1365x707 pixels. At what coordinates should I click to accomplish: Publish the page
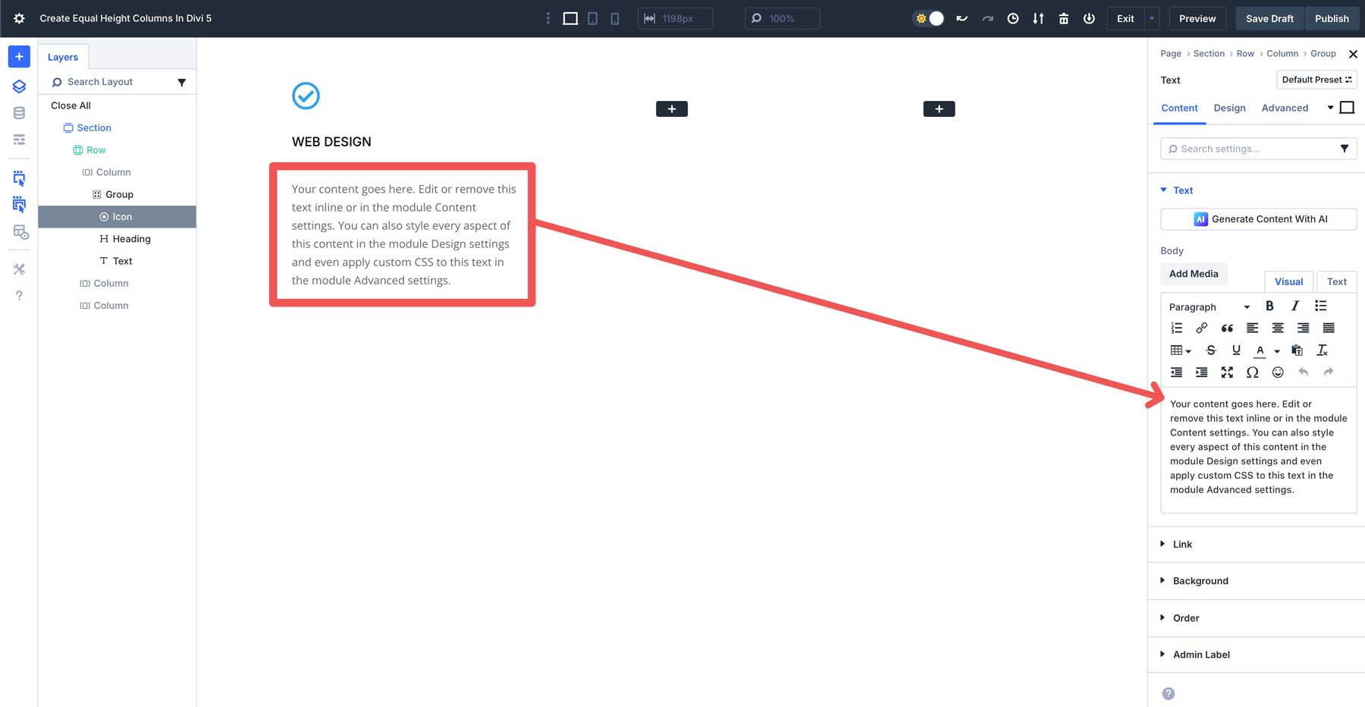point(1332,18)
